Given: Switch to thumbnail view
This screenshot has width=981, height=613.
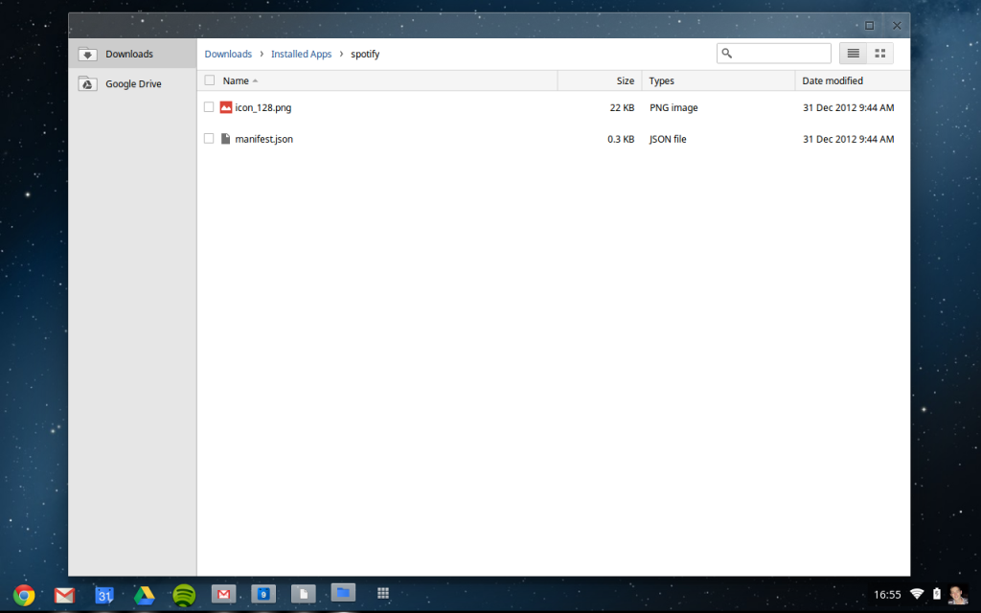Looking at the screenshot, I should (881, 53).
